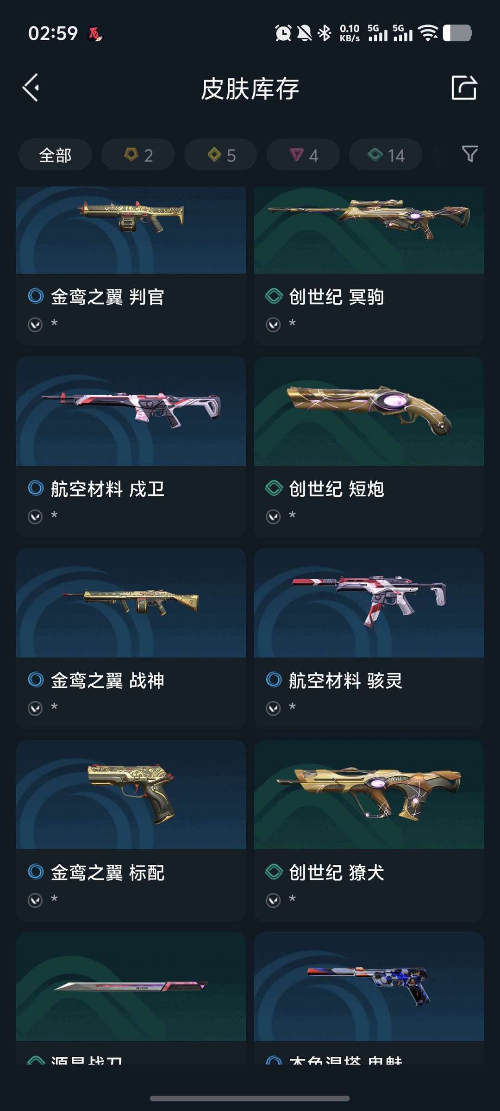
Task: Filter by gold tier showing 2
Action: pos(138,155)
